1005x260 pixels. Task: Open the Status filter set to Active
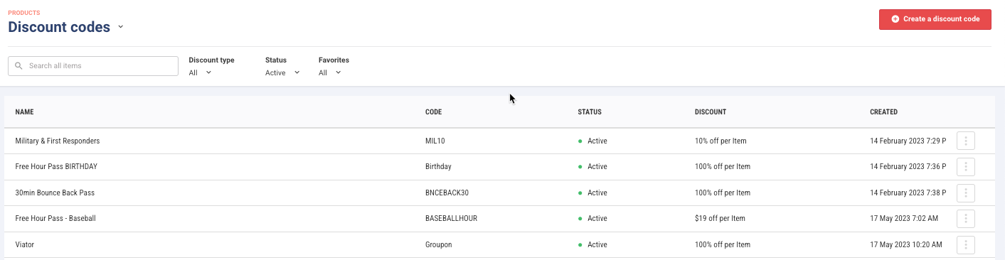282,72
